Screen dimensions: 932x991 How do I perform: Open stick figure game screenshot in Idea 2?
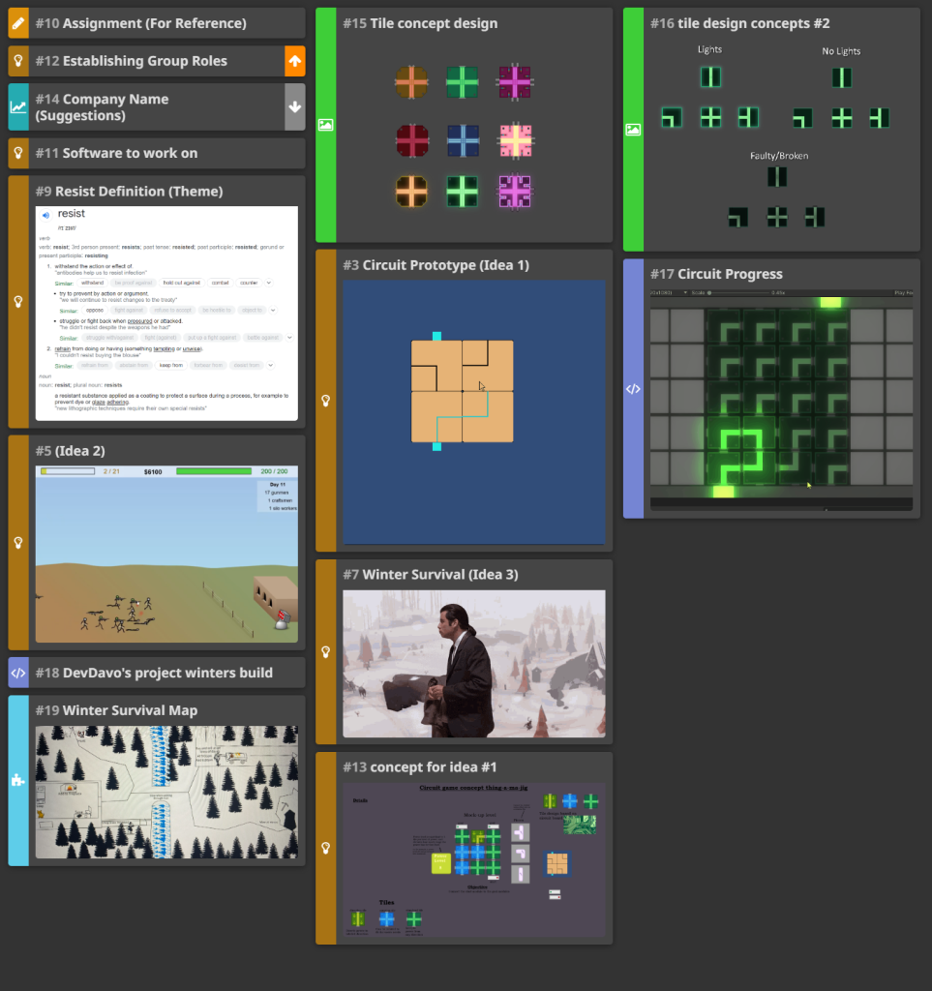point(166,554)
